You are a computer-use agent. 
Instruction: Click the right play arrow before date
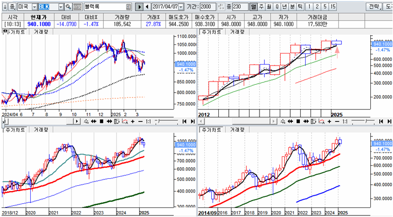(x=139, y=7)
